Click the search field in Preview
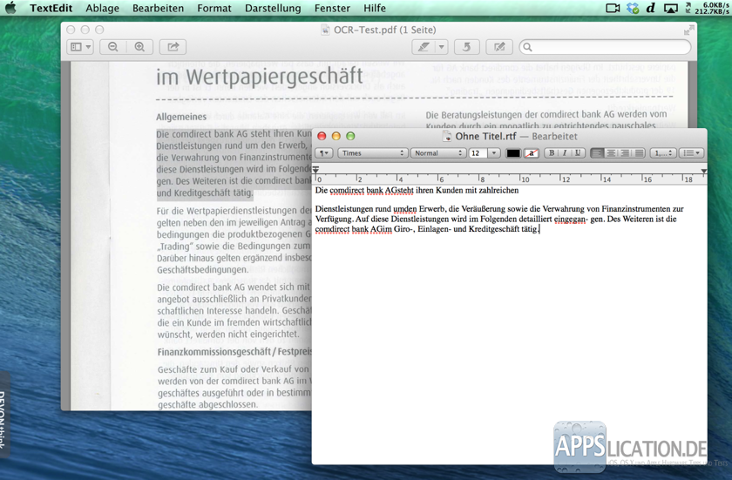732x480 pixels. (605, 47)
